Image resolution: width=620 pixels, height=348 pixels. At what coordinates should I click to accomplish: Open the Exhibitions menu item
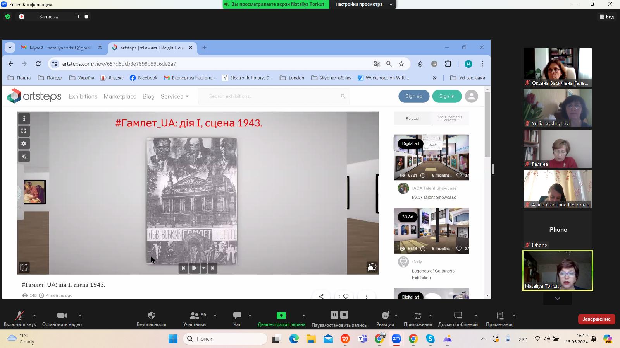point(83,96)
